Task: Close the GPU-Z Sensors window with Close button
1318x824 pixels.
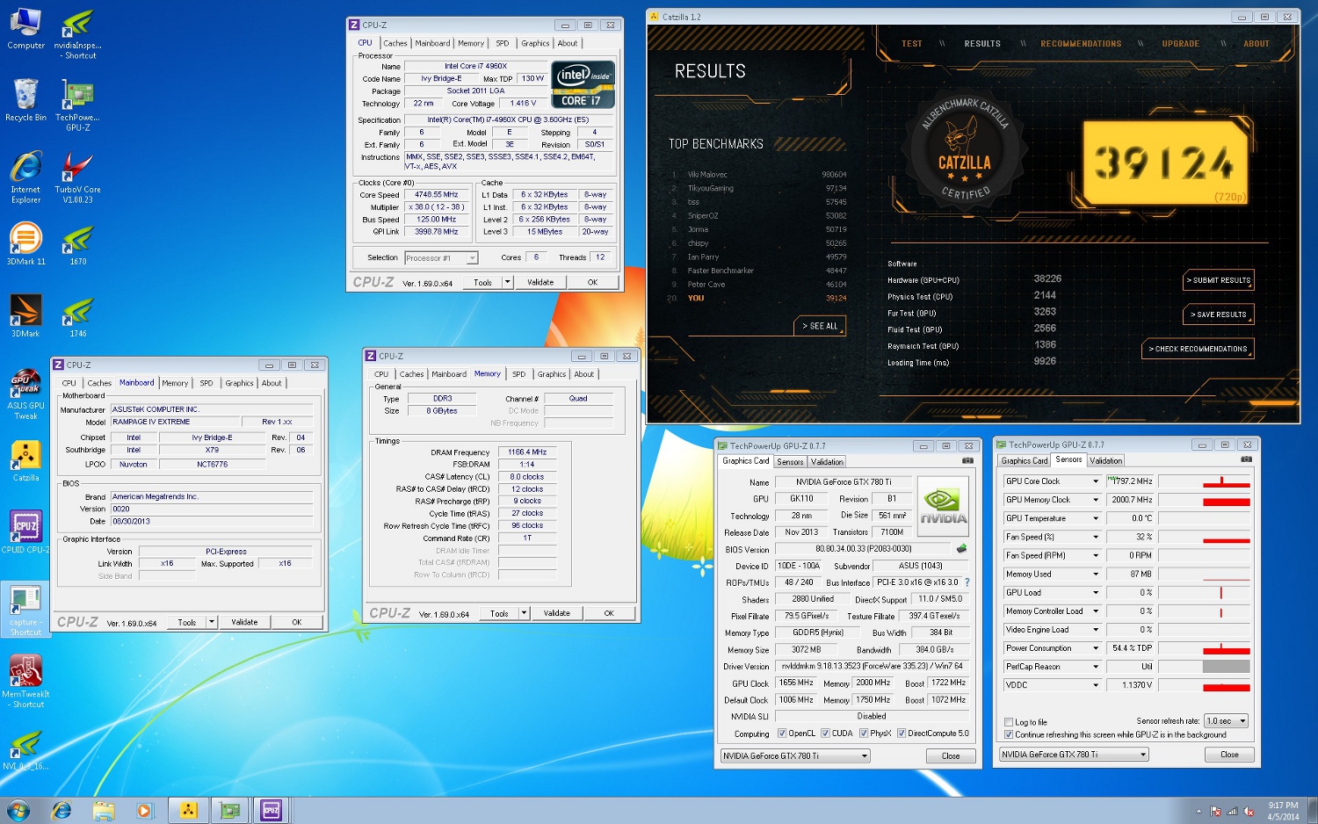Action: click(1229, 755)
